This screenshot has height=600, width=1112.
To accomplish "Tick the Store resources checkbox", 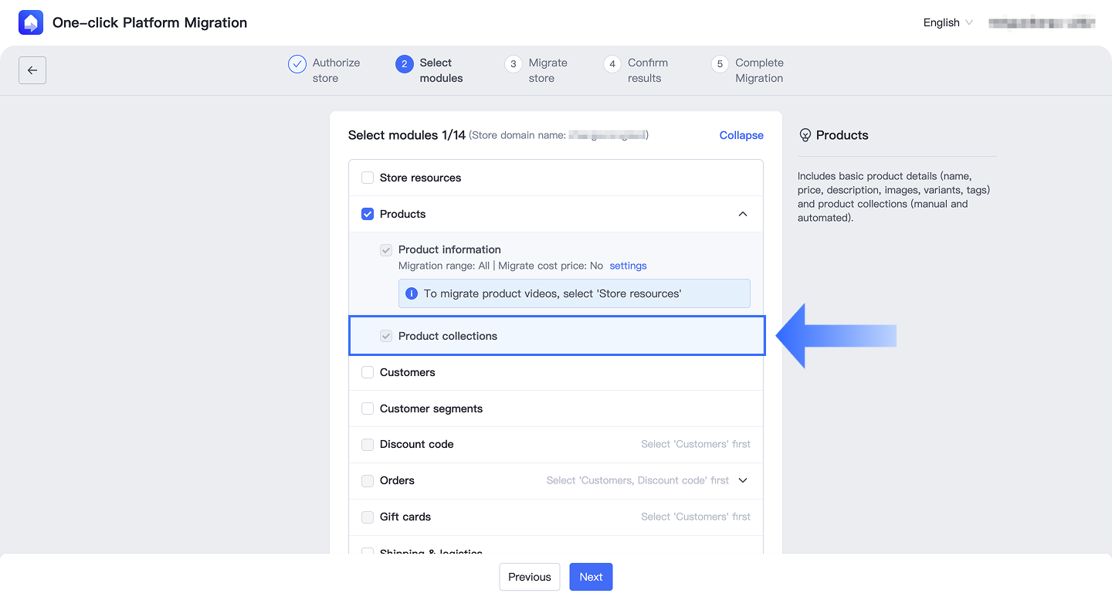I will point(368,178).
